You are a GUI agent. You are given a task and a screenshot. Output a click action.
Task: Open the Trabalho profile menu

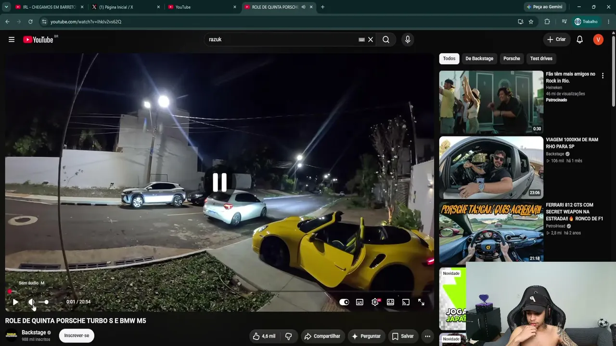click(x=586, y=22)
